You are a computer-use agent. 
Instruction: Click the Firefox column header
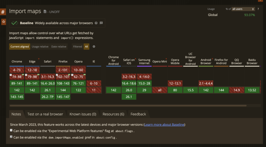pos(63,61)
